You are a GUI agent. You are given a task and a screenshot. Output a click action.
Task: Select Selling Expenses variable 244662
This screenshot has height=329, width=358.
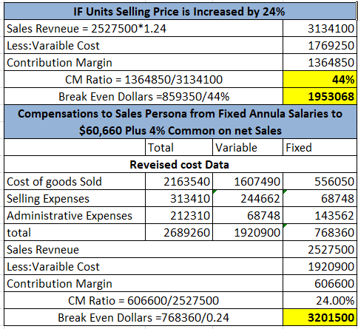click(x=248, y=198)
